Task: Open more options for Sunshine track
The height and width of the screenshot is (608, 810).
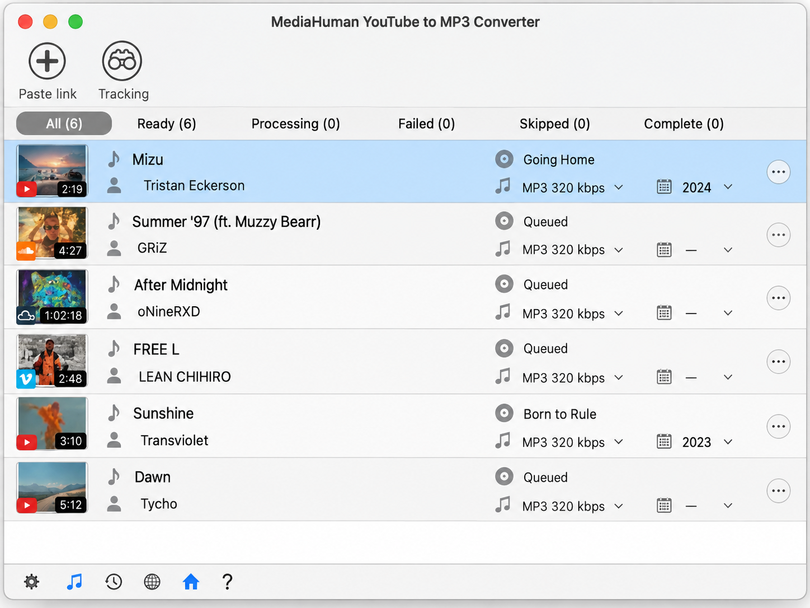Action: point(779,427)
